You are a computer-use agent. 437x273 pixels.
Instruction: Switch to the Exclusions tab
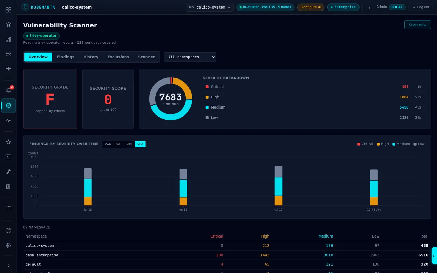(118, 57)
